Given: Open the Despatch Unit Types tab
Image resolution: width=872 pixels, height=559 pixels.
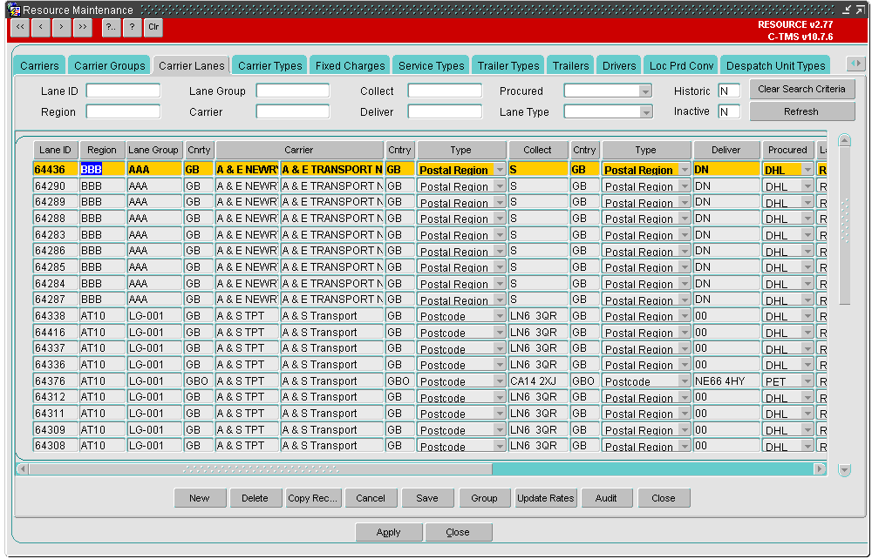Looking at the screenshot, I should tap(775, 65).
